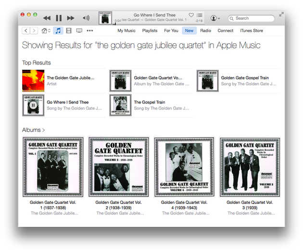Enter full screen with the arrows icon
The height and width of the screenshot is (252, 303).
point(281,14)
